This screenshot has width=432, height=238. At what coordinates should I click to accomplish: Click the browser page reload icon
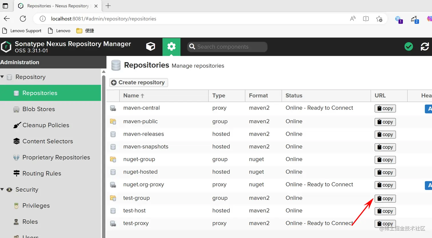click(23, 19)
